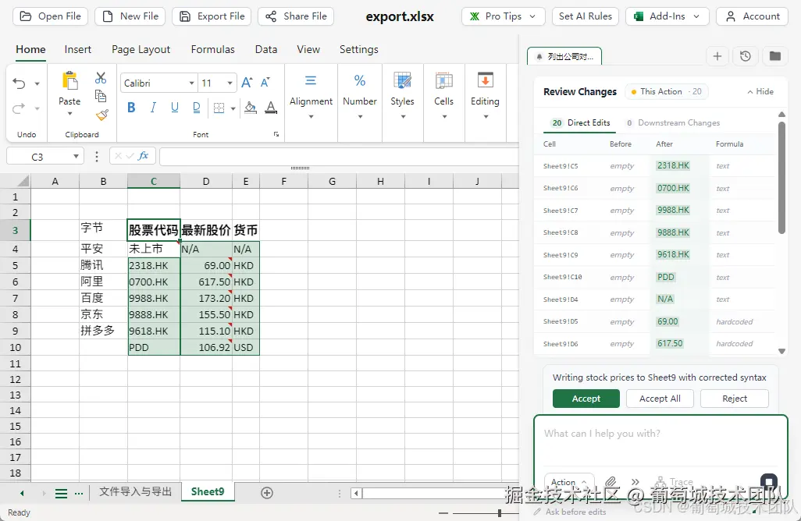This screenshot has height=521, width=801.
Task: Click the Share File button
Action: 296,16
